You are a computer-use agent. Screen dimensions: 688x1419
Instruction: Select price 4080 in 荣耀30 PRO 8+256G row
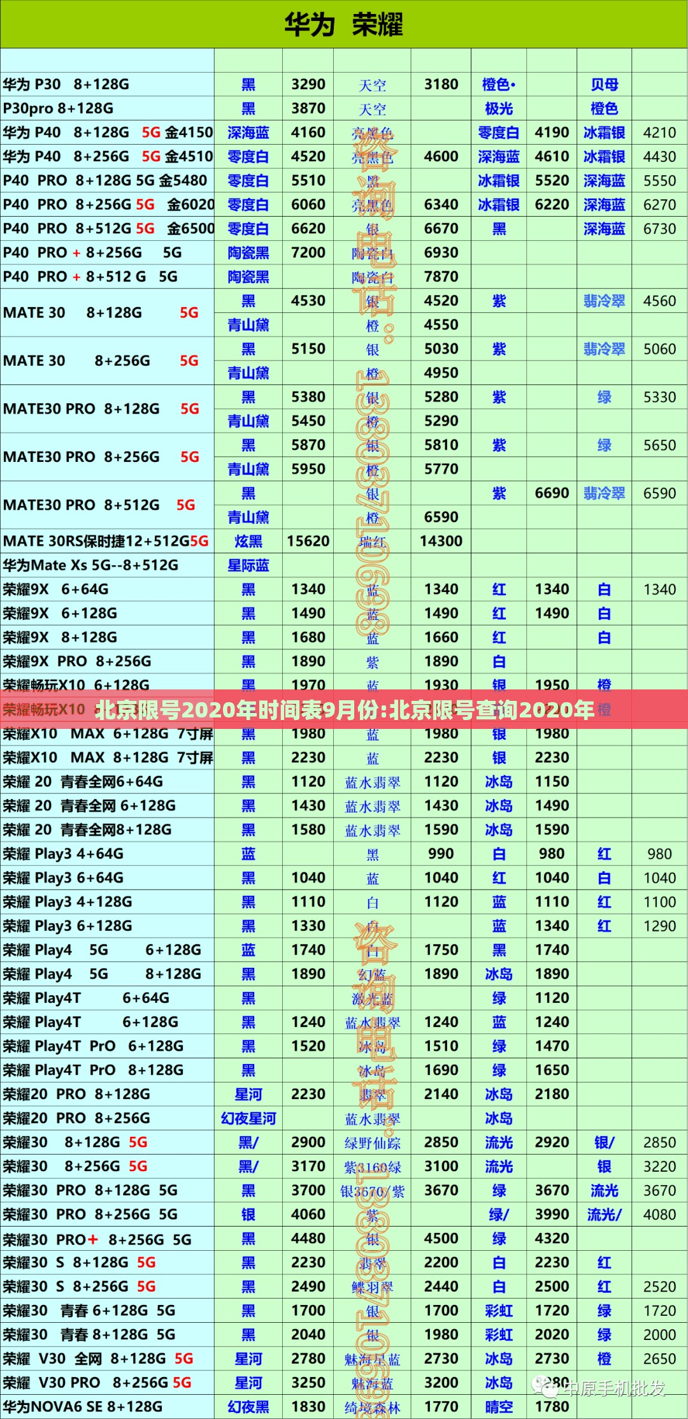[x=659, y=1214]
